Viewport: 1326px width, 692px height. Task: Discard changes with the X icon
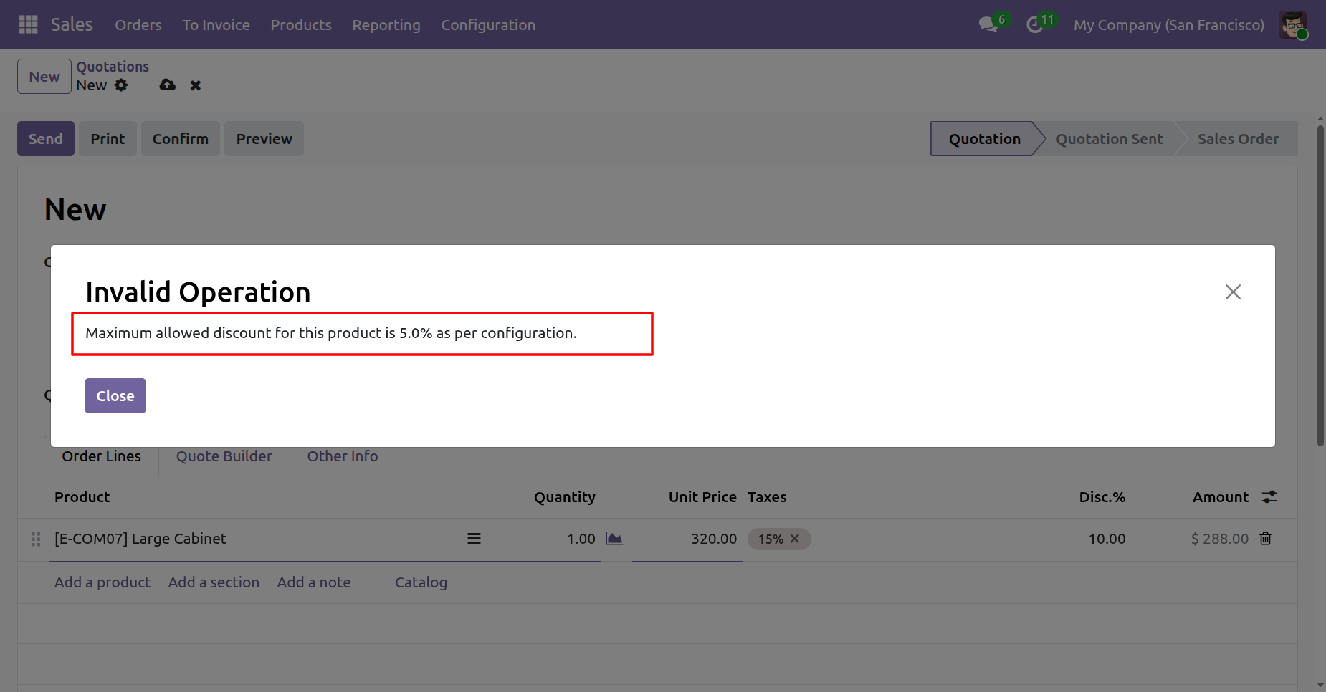coord(195,85)
